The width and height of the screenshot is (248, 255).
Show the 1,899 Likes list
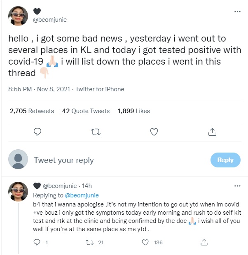point(133,111)
